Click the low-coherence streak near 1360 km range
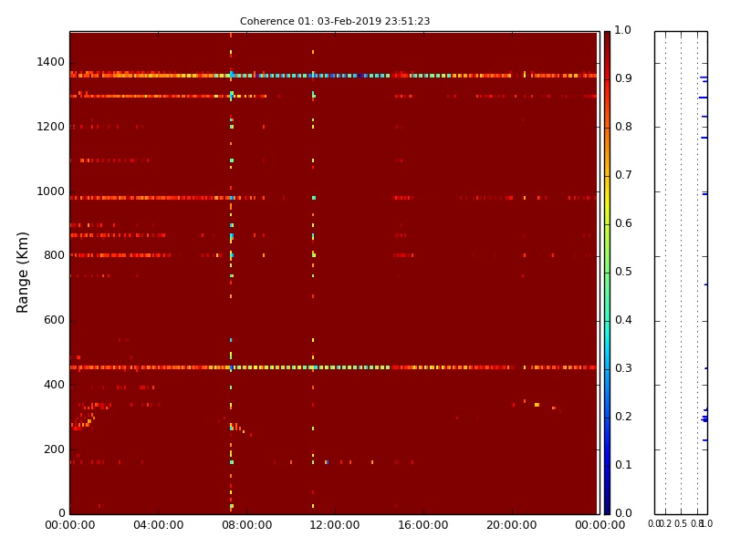Image resolution: width=730 pixels, height=547 pixels. point(333,76)
